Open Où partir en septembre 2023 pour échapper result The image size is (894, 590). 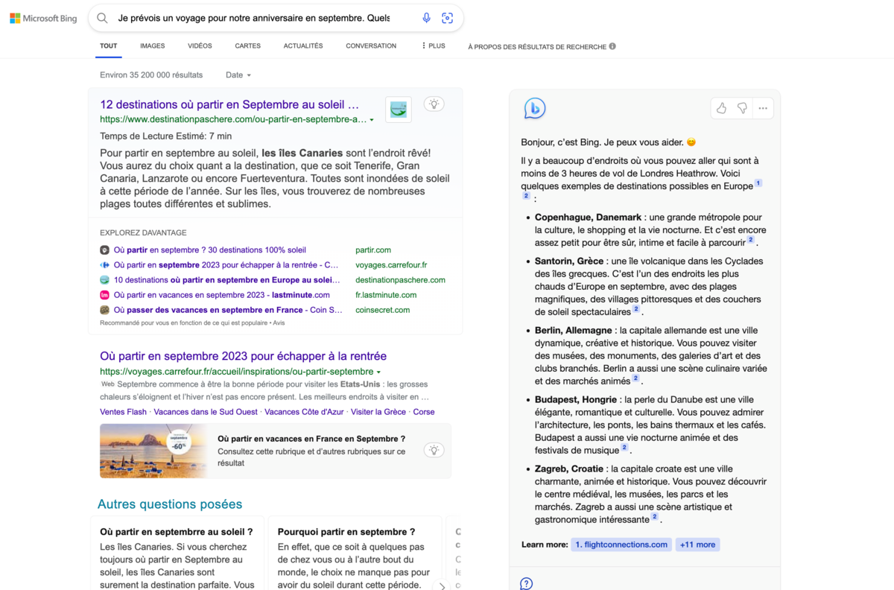pyautogui.click(x=244, y=356)
